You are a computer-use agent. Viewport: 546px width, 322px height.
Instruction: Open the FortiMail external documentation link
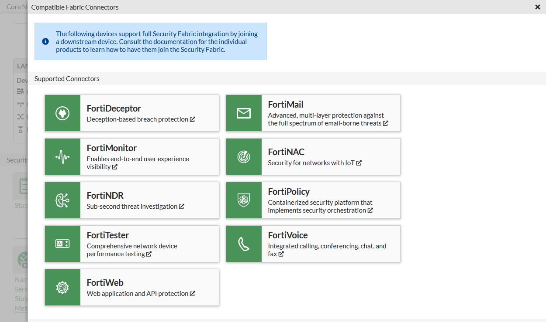pyautogui.click(x=385, y=123)
